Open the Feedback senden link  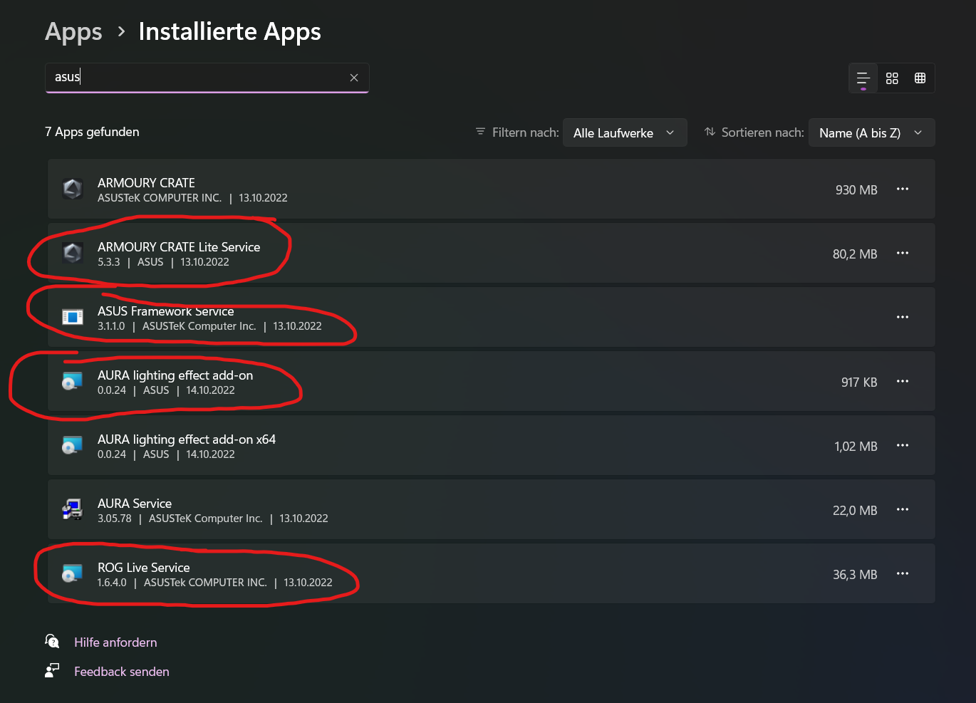[x=121, y=672]
